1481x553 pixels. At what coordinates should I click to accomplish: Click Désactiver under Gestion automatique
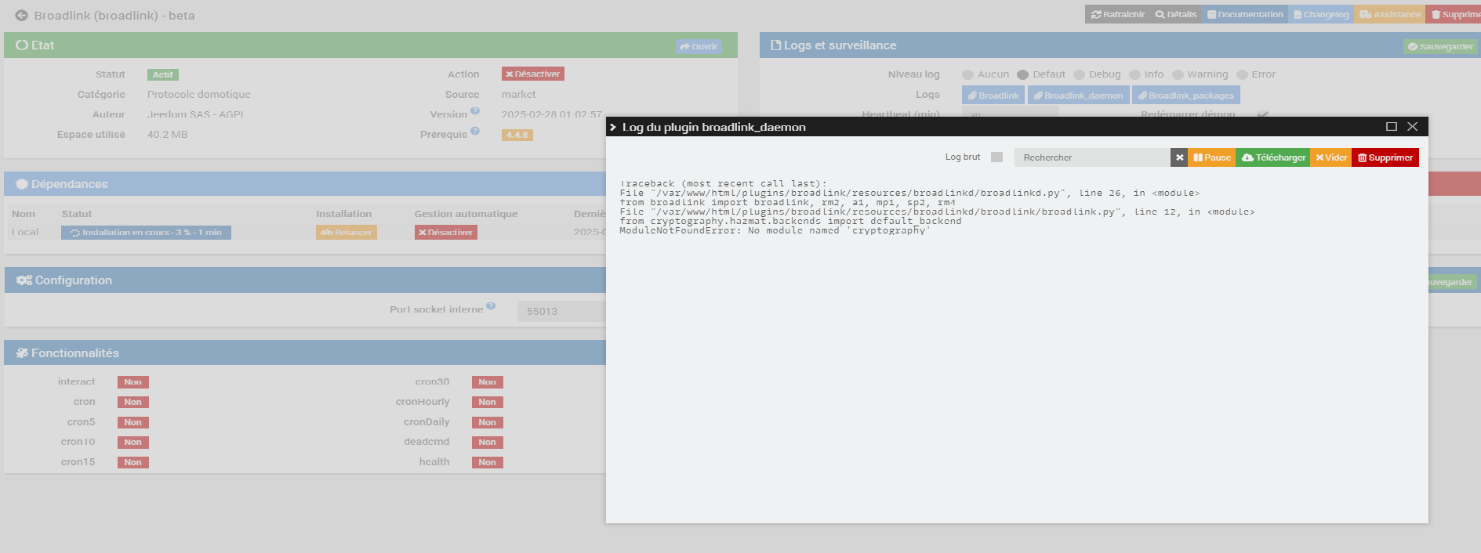446,233
